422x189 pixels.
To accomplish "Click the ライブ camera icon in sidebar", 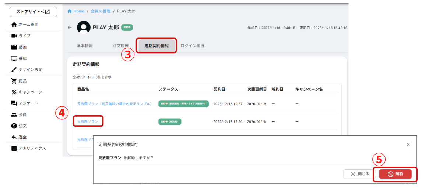I will (x=14, y=36).
